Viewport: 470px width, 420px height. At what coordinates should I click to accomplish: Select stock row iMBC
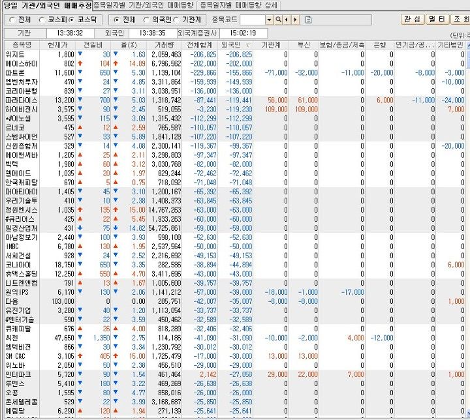235,247
